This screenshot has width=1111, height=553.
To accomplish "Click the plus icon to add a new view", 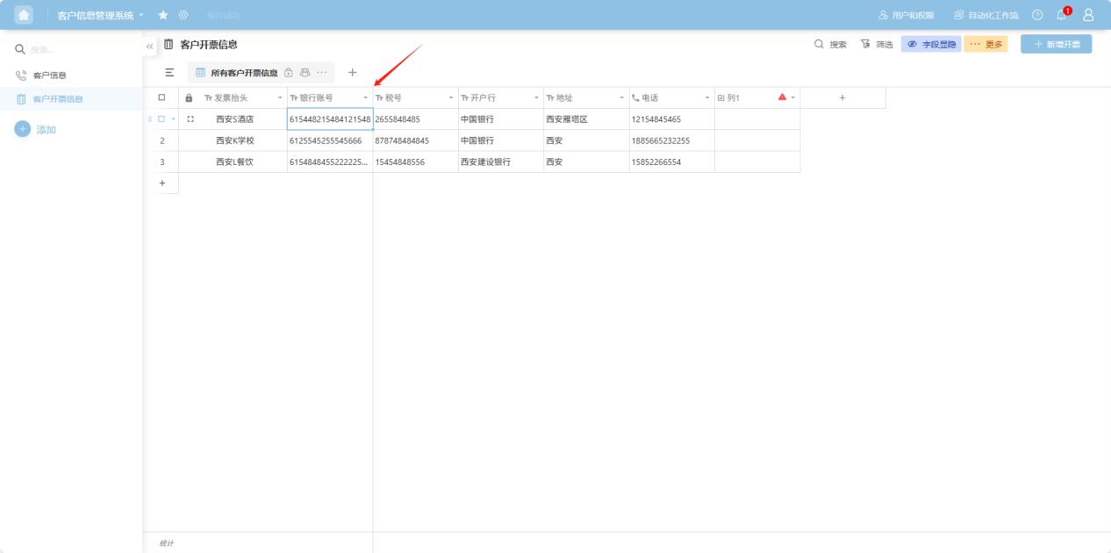I will pos(353,73).
